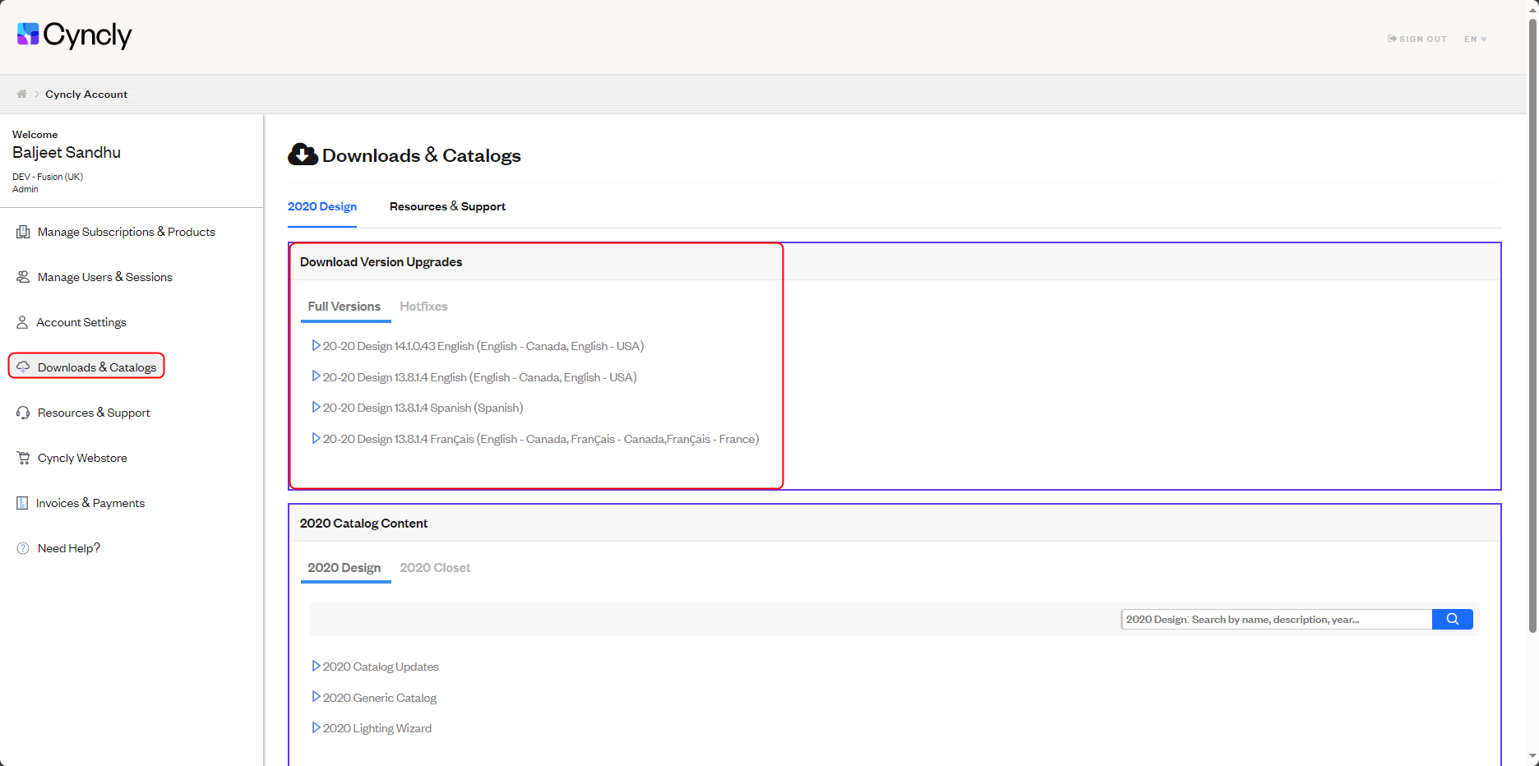Click Cyncly Account breadcrumb
Image resolution: width=1539 pixels, height=766 pixels.
click(86, 94)
